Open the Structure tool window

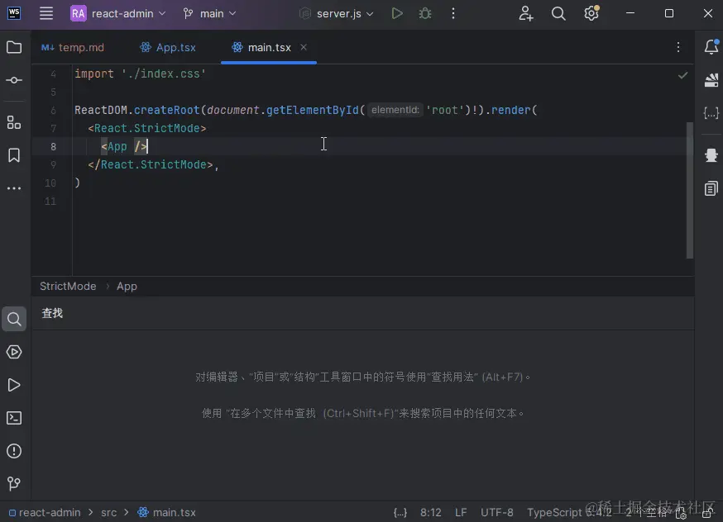coord(14,122)
